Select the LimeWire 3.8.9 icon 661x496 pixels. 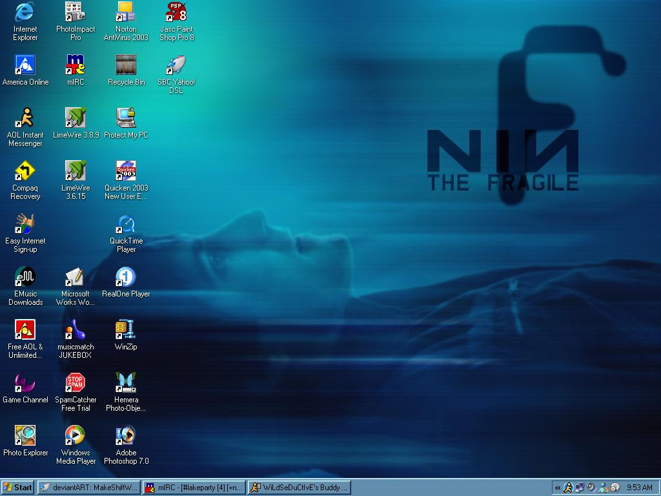click(76, 118)
